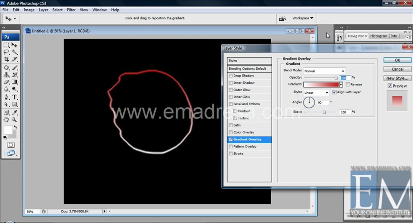Open the gradient Style dropdown
Screen dimensions: 413x223
316,92
